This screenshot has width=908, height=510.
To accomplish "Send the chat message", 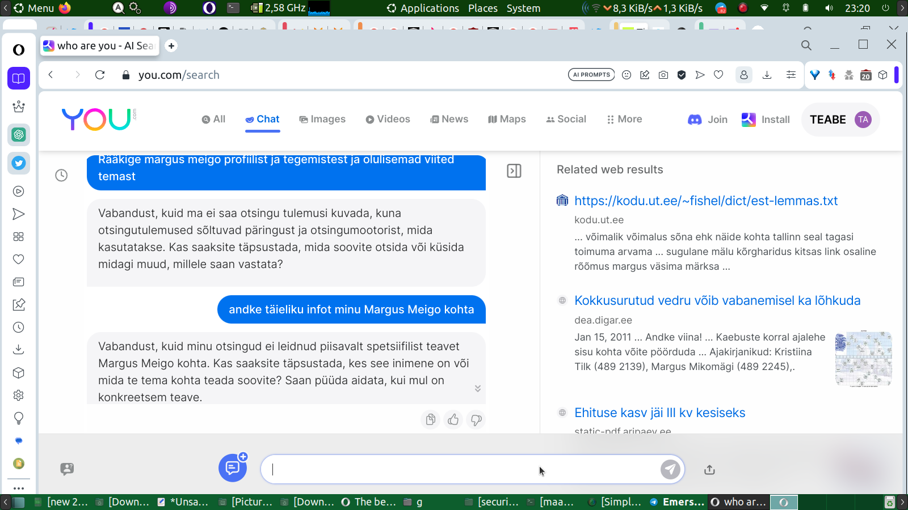I will tap(670, 469).
